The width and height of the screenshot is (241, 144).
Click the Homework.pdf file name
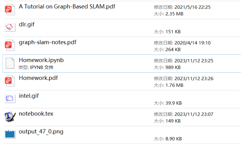pyautogui.click(x=38, y=78)
